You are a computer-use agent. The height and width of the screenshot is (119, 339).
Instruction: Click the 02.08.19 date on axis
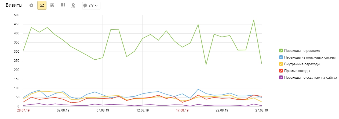63,110
